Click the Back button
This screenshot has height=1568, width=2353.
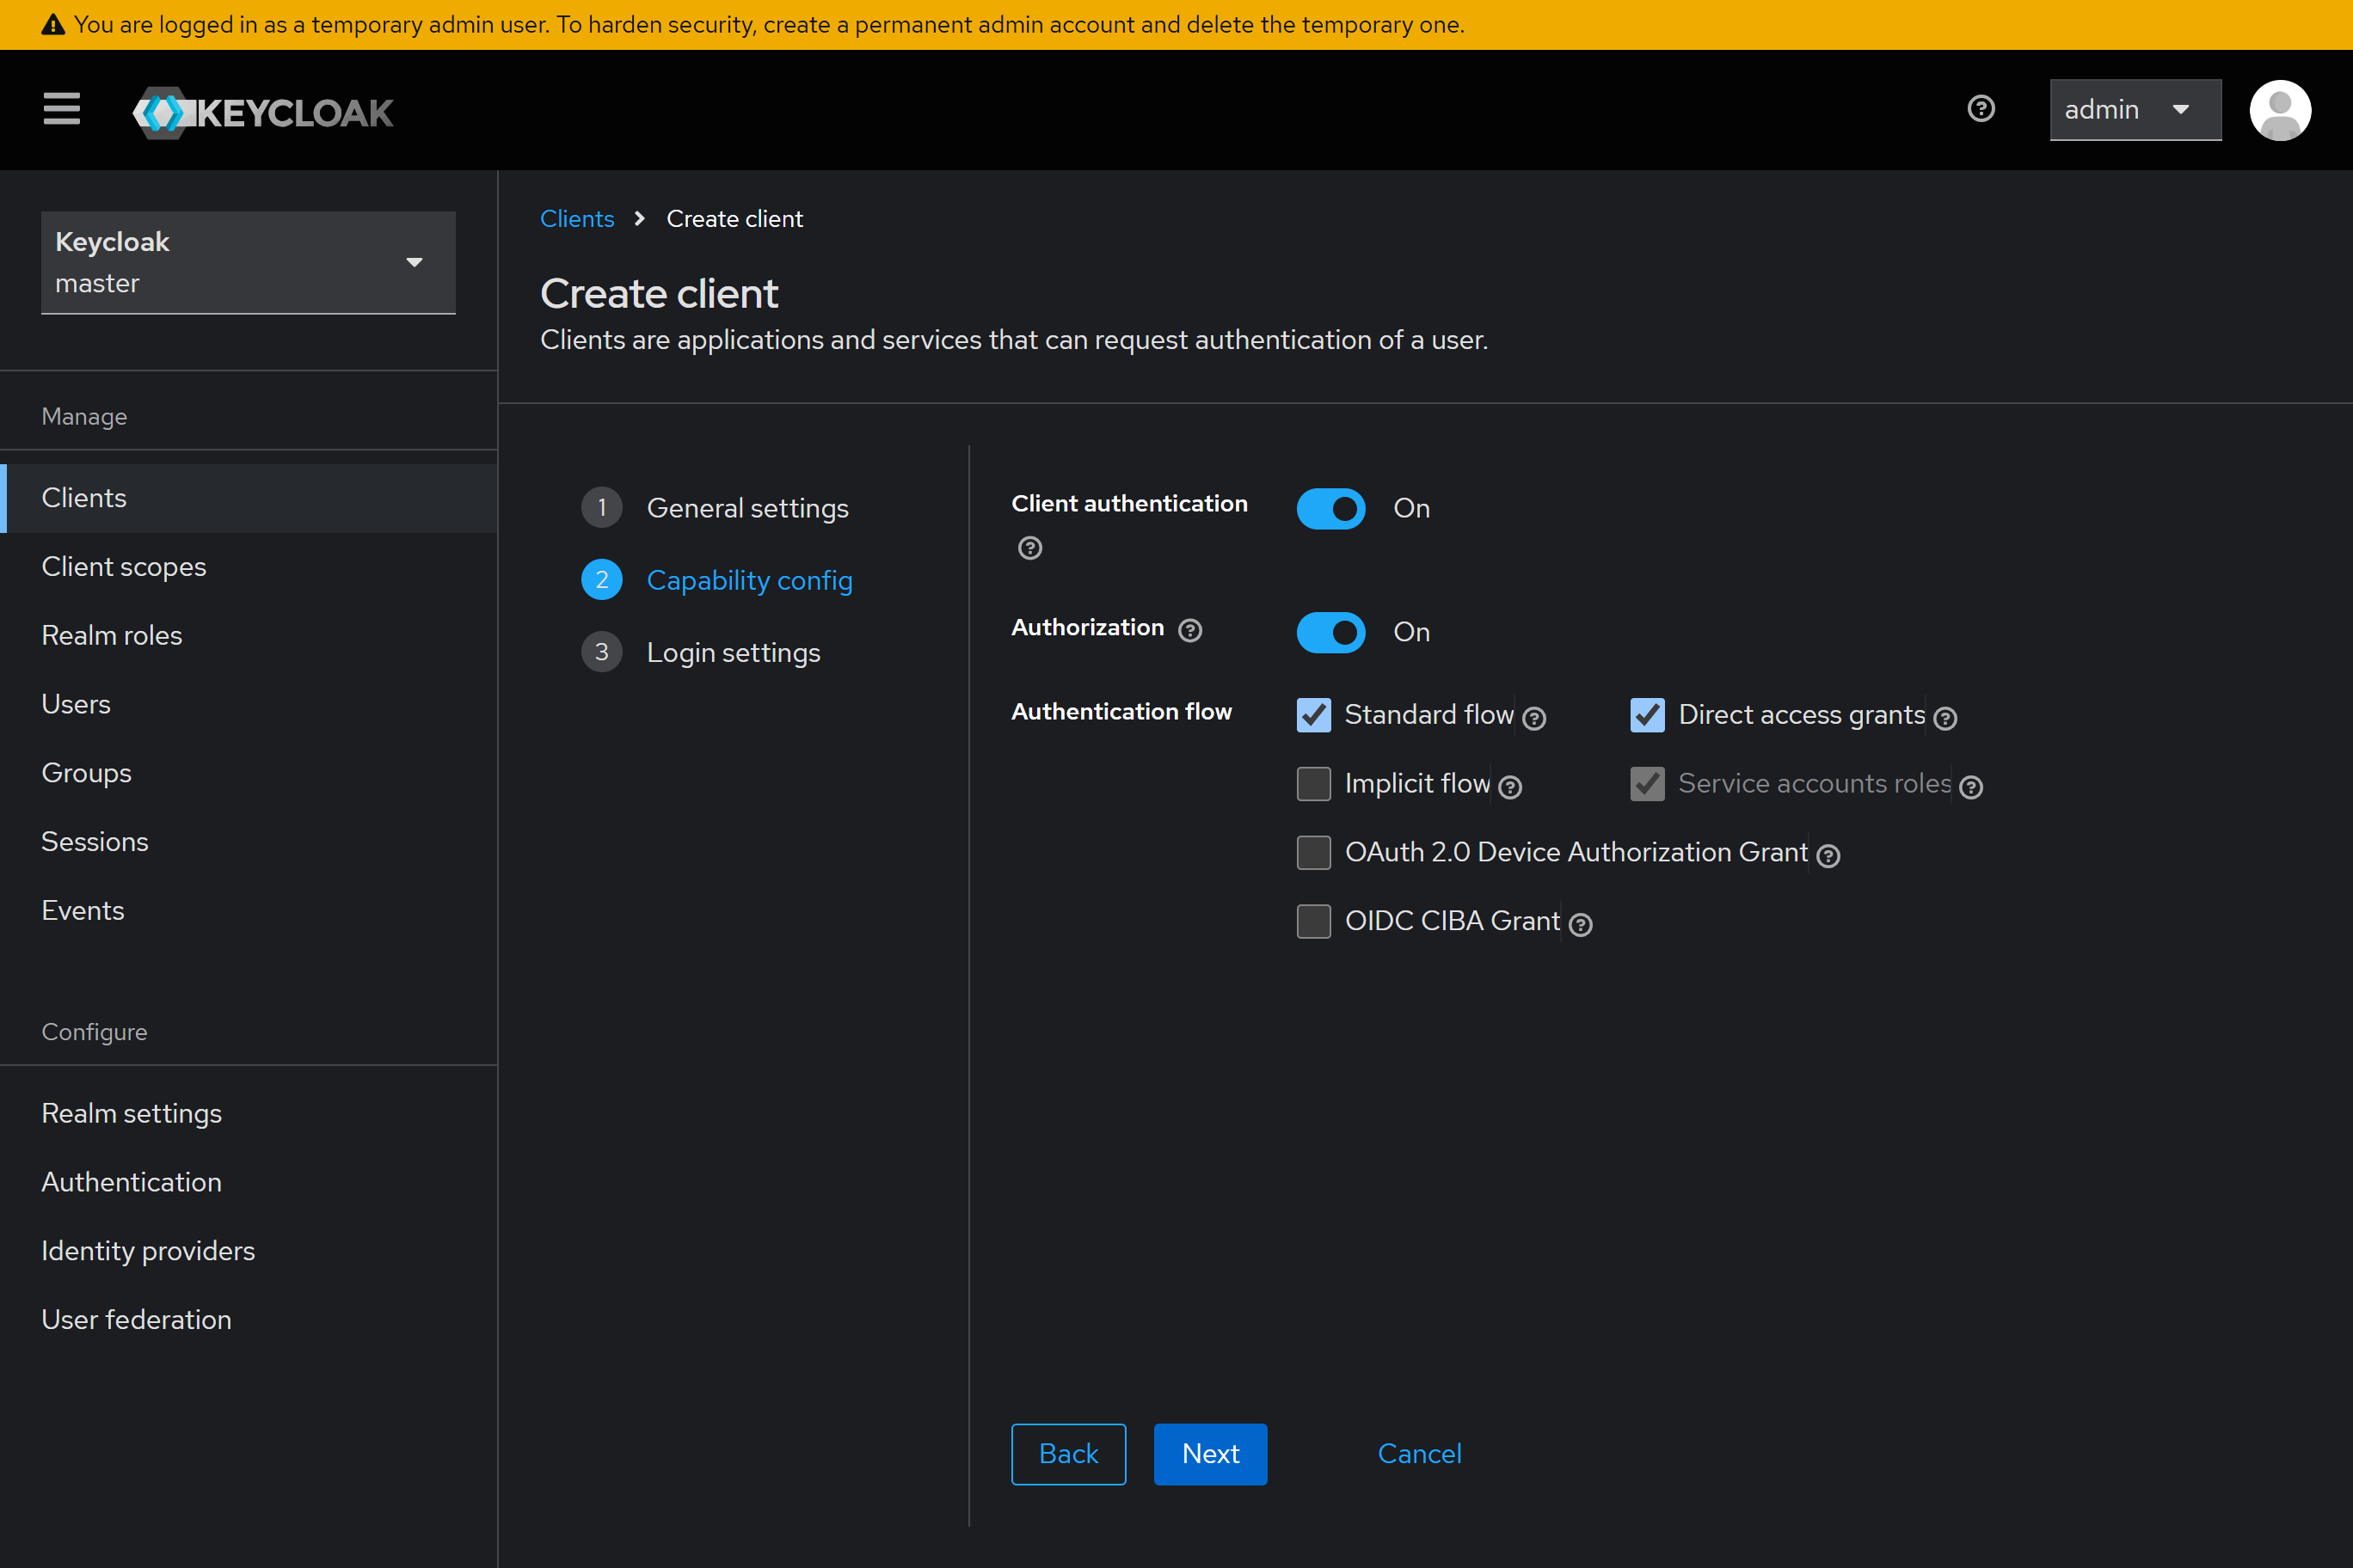(x=1068, y=1454)
